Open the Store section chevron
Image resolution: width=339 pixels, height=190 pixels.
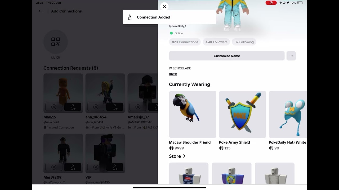(x=184, y=156)
